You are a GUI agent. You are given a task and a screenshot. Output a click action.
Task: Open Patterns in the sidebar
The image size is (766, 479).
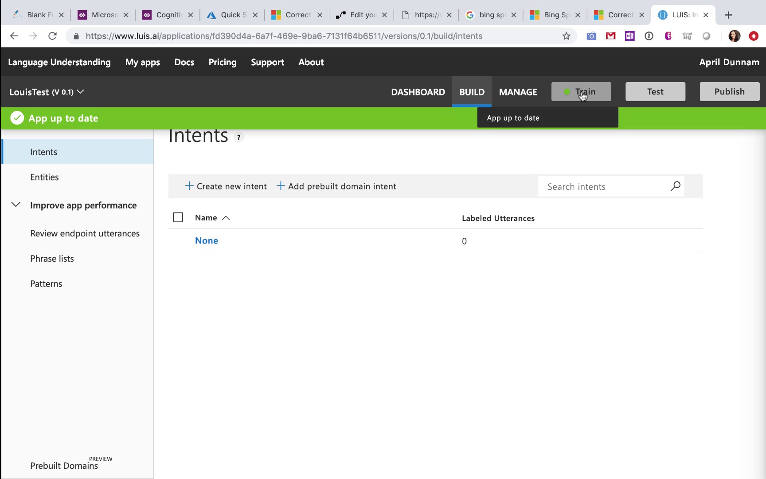pyautogui.click(x=46, y=284)
